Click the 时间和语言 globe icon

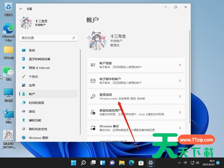(x=24, y=103)
